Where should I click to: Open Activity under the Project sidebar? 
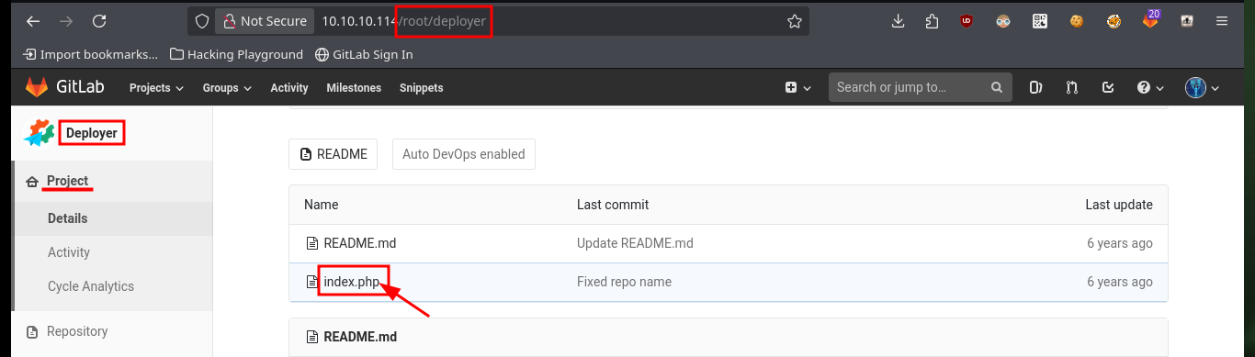point(69,252)
